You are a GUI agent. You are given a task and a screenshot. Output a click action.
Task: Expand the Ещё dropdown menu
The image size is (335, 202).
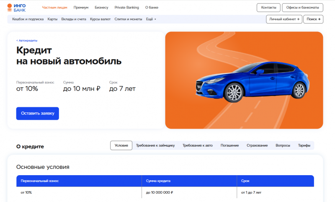(x=151, y=19)
